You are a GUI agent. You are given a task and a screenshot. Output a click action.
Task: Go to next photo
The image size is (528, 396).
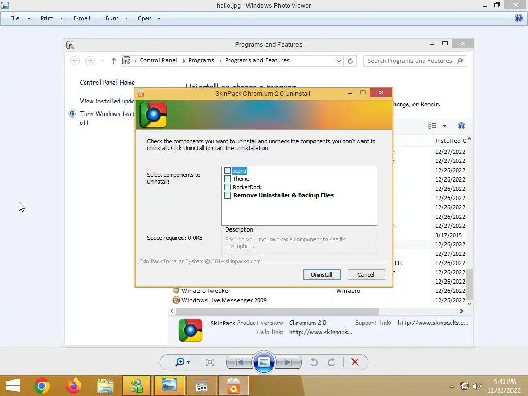point(288,362)
